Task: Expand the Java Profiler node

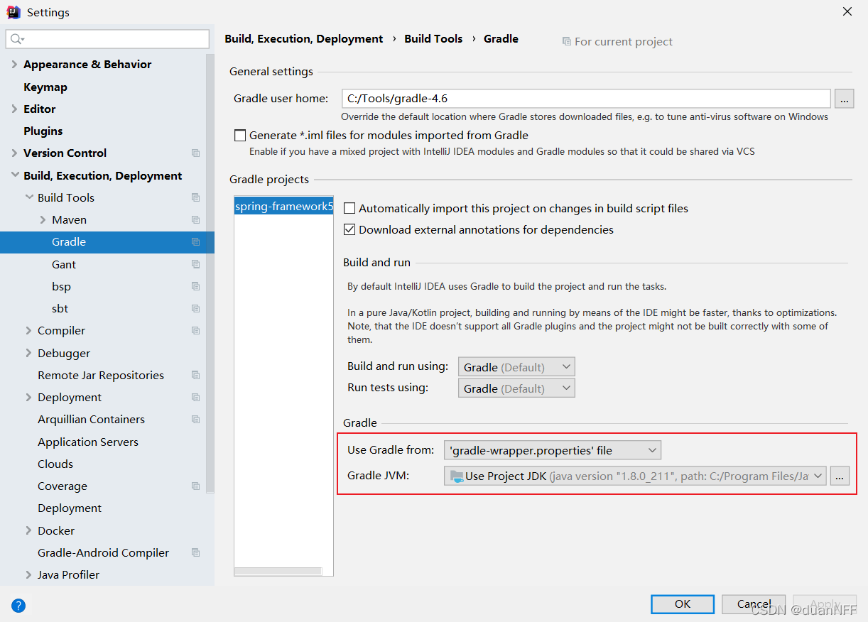Action: pyautogui.click(x=28, y=575)
